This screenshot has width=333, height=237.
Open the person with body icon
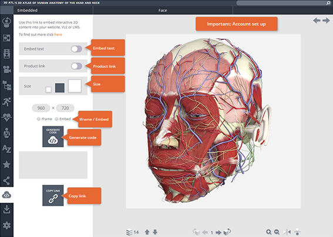pyautogui.click(x=6, y=133)
